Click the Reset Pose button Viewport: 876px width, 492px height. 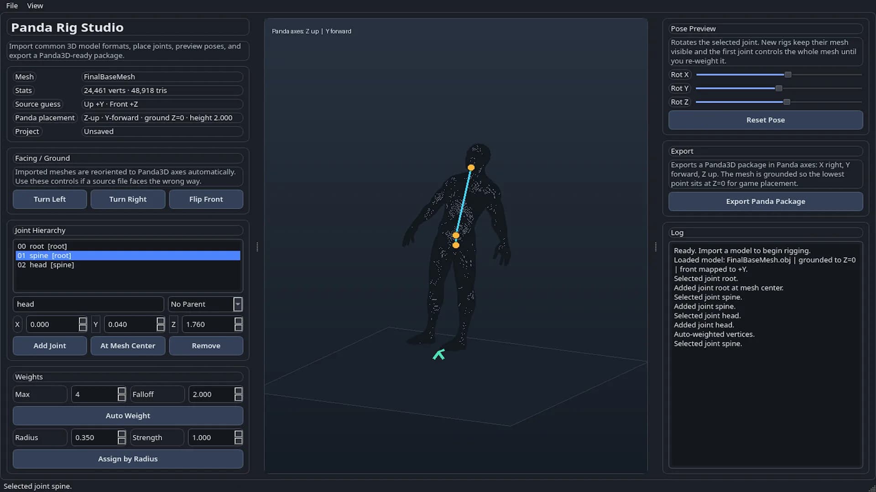(766, 120)
